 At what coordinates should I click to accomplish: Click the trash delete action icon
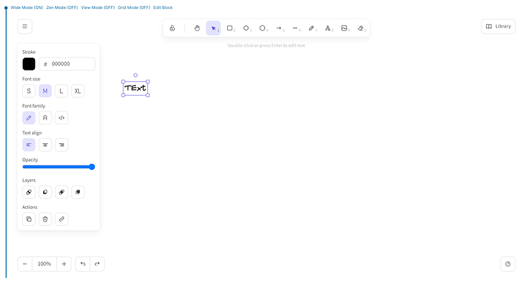tap(45, 219)
